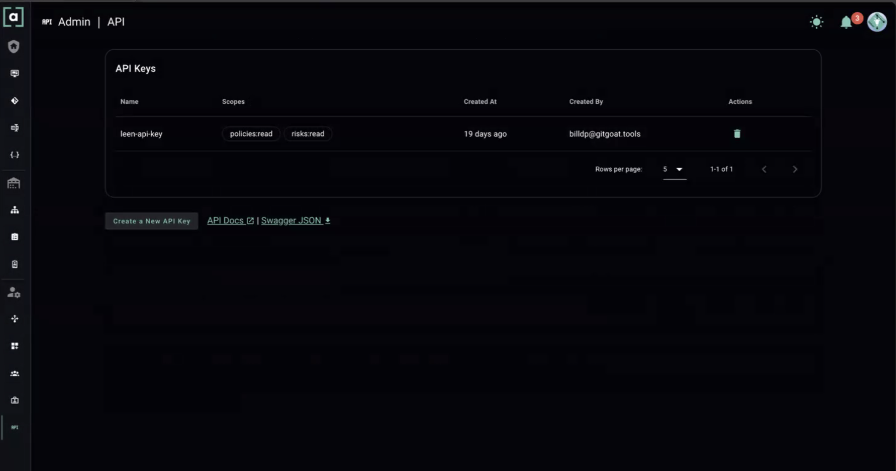Click the Created By column header

pyautogui.click(x=586, y=101)
